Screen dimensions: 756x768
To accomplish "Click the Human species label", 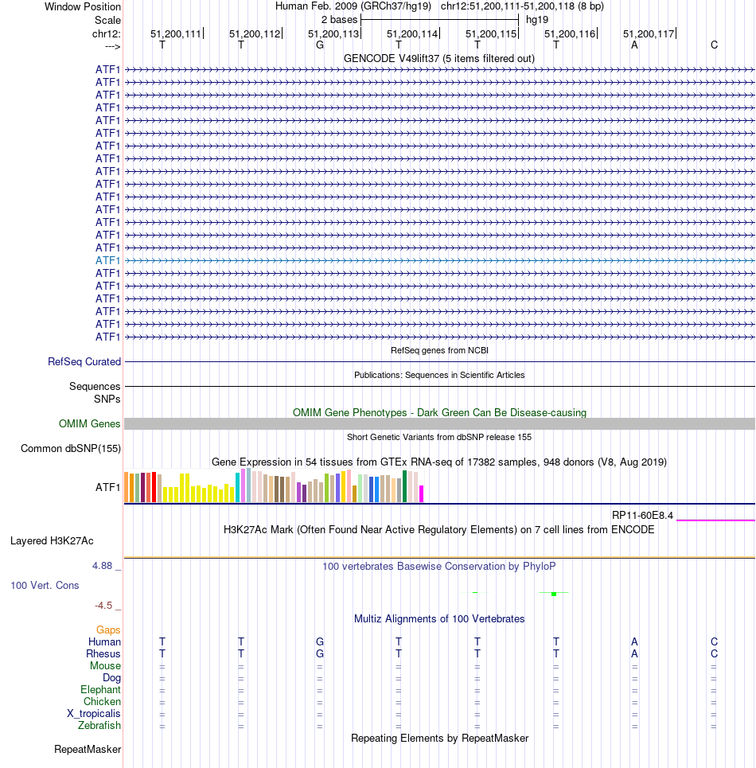I will [104, 641].
